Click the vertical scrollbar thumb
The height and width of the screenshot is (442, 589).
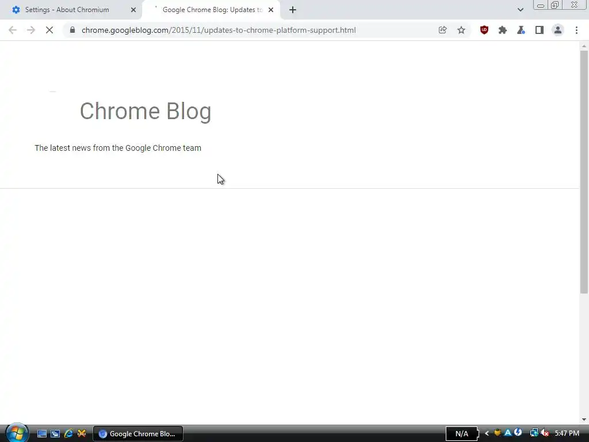584,172
